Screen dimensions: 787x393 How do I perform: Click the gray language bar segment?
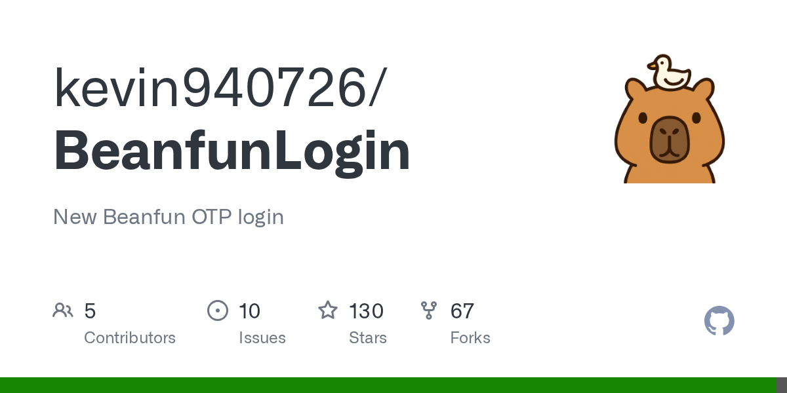pyautogui.click(x=782, y=385)
